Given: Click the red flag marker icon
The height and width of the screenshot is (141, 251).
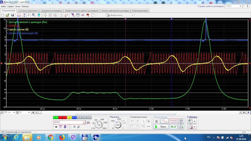Looking at the screenshot, I should coord(88,15).
